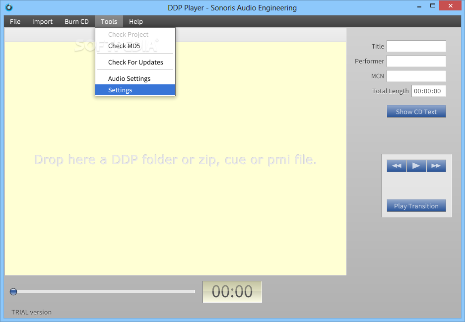Open Audio Settings from Tools menu
Viewport: 465px width, 322px height.
point(135,78)
